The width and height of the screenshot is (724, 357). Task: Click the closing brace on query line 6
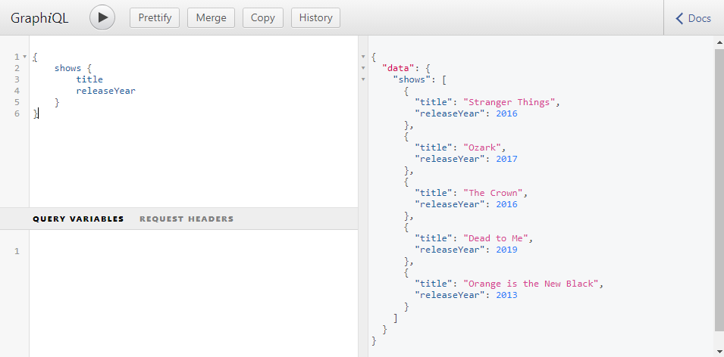(x=35, y=113)
